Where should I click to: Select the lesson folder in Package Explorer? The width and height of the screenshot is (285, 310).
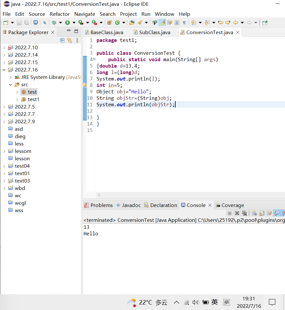[22, 159]
